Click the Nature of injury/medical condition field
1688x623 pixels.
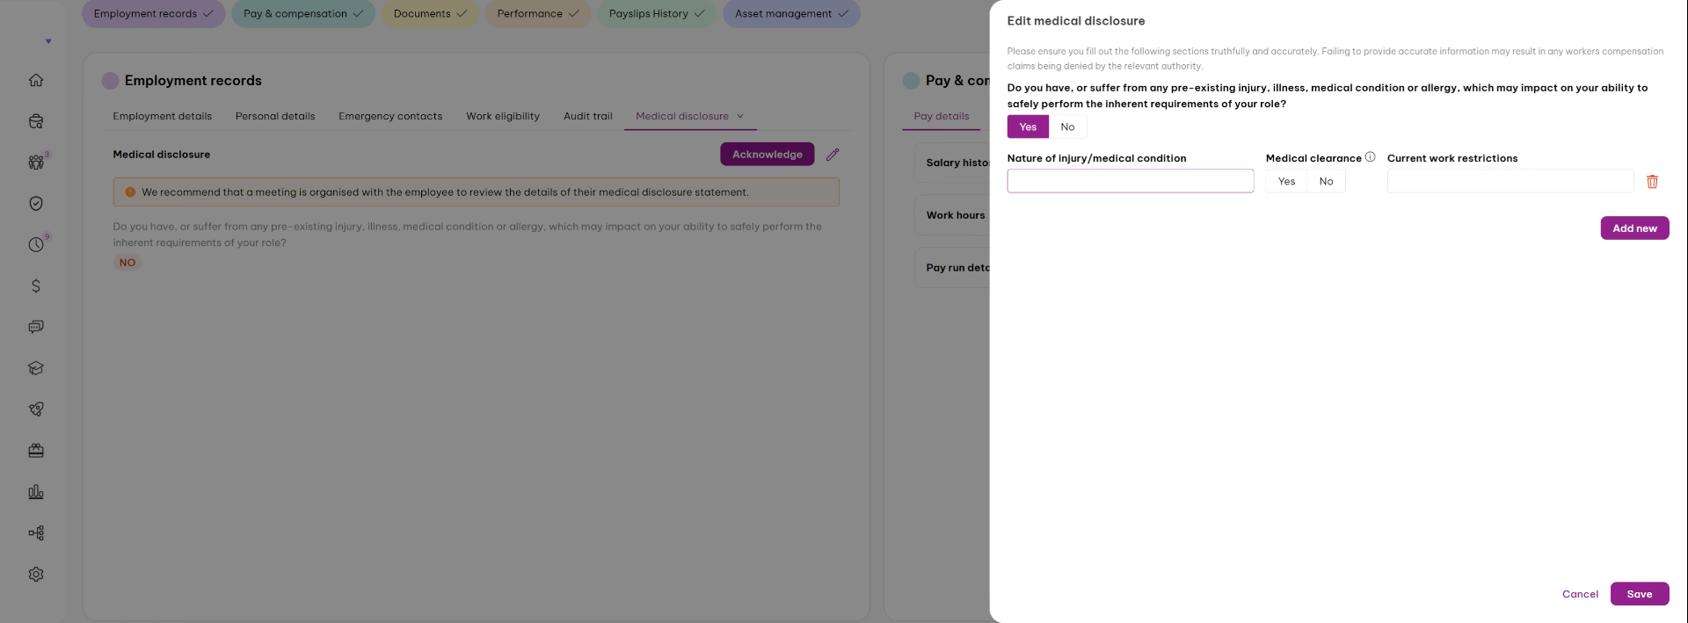(1130, 181)
